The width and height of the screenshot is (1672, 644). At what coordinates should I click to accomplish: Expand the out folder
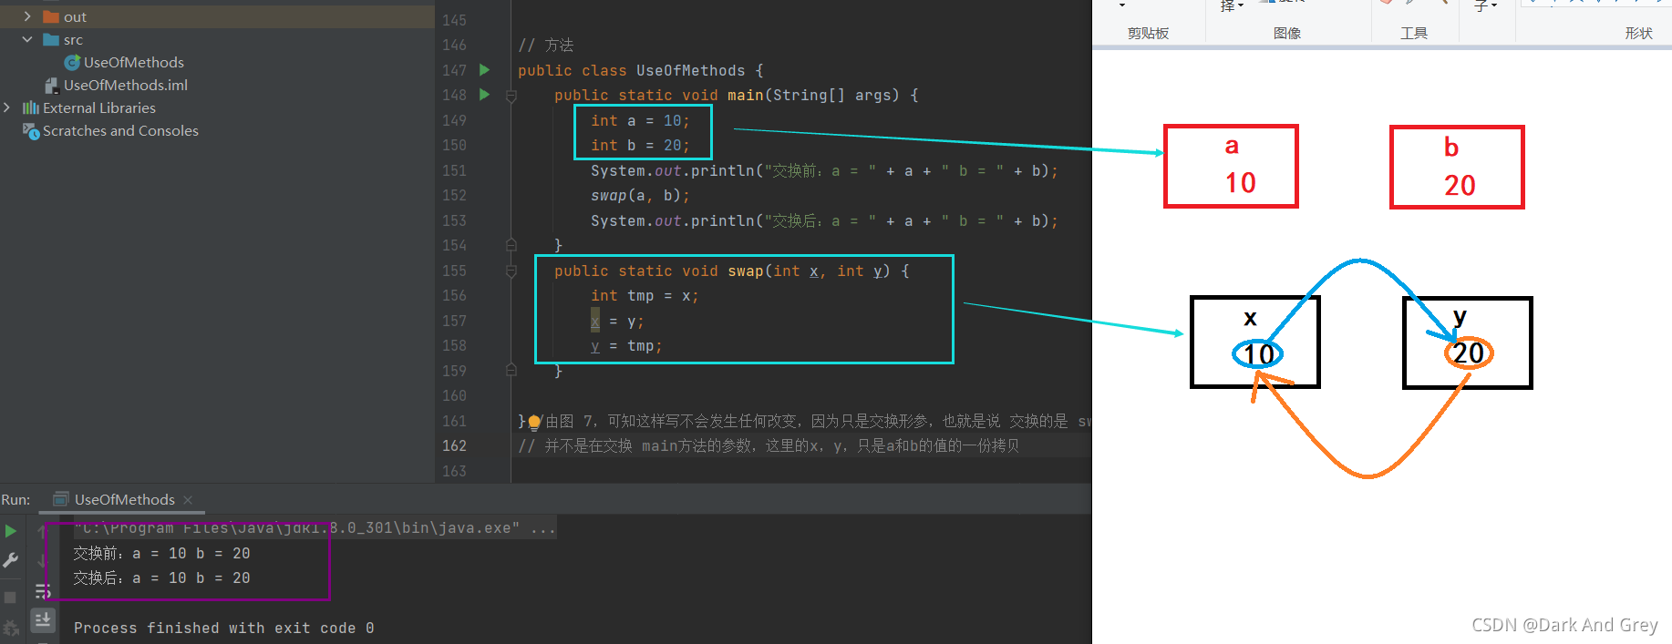point(27,16)
